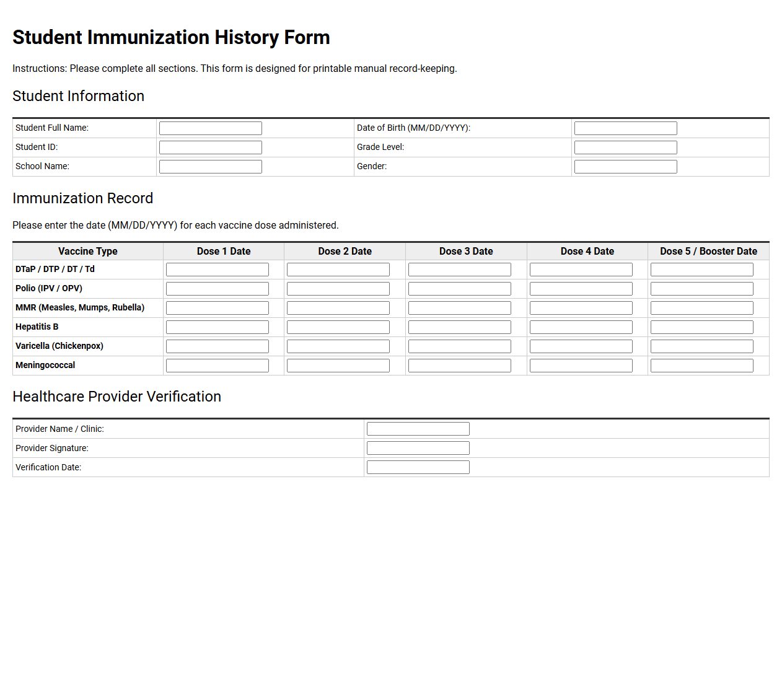The height and width of the screenshot is (694, 782).
Task: Select DTaP Dose 2 Date field
Action: point(338,270)
